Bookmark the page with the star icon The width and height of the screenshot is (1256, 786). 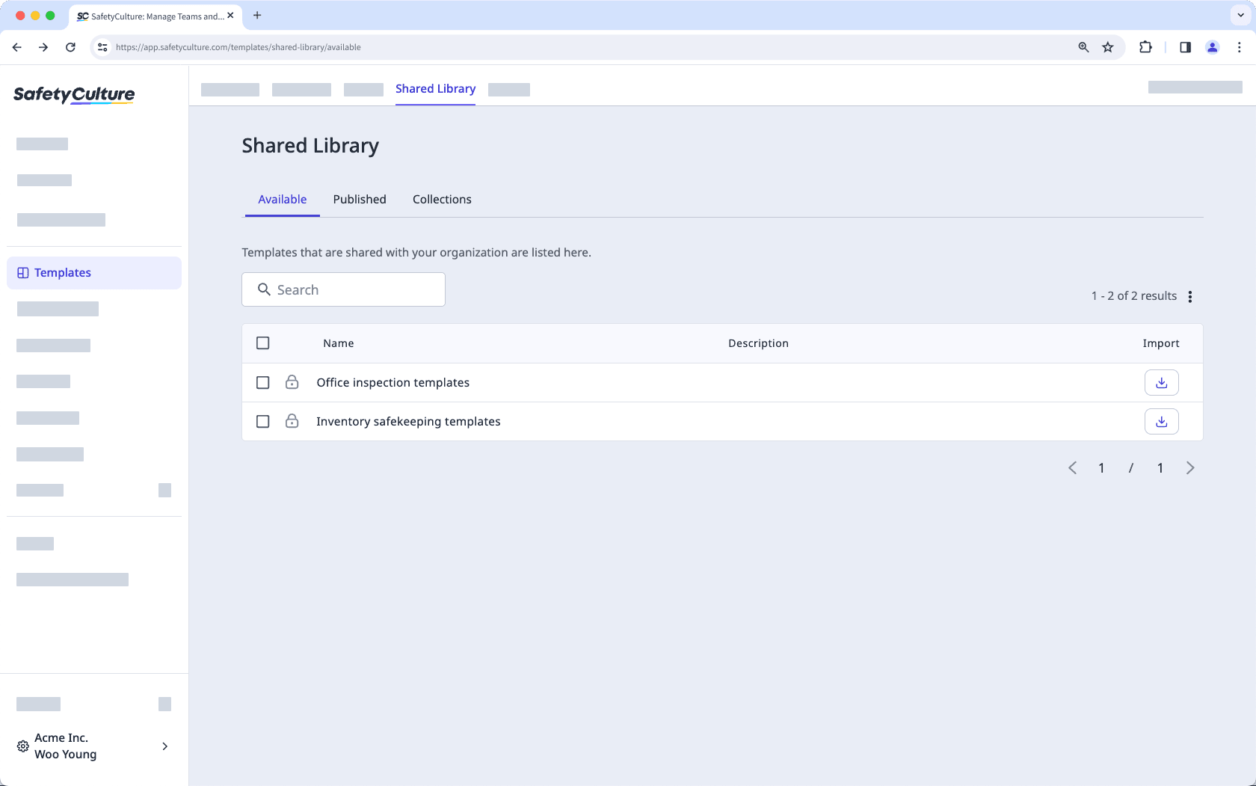[1107, 46]
